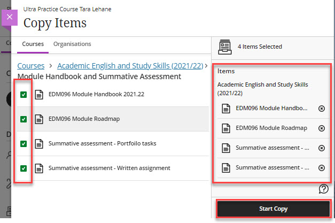Remove last selected Summative assessment item
The height and width of the screenshot is (223, 335).
tap(321, 168)
